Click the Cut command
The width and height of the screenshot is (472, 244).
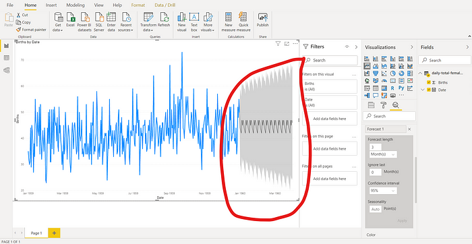coord(22,15)
